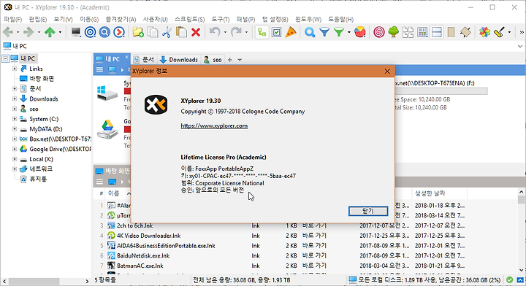Click the Paste clipboard icon

pos(181,32)
